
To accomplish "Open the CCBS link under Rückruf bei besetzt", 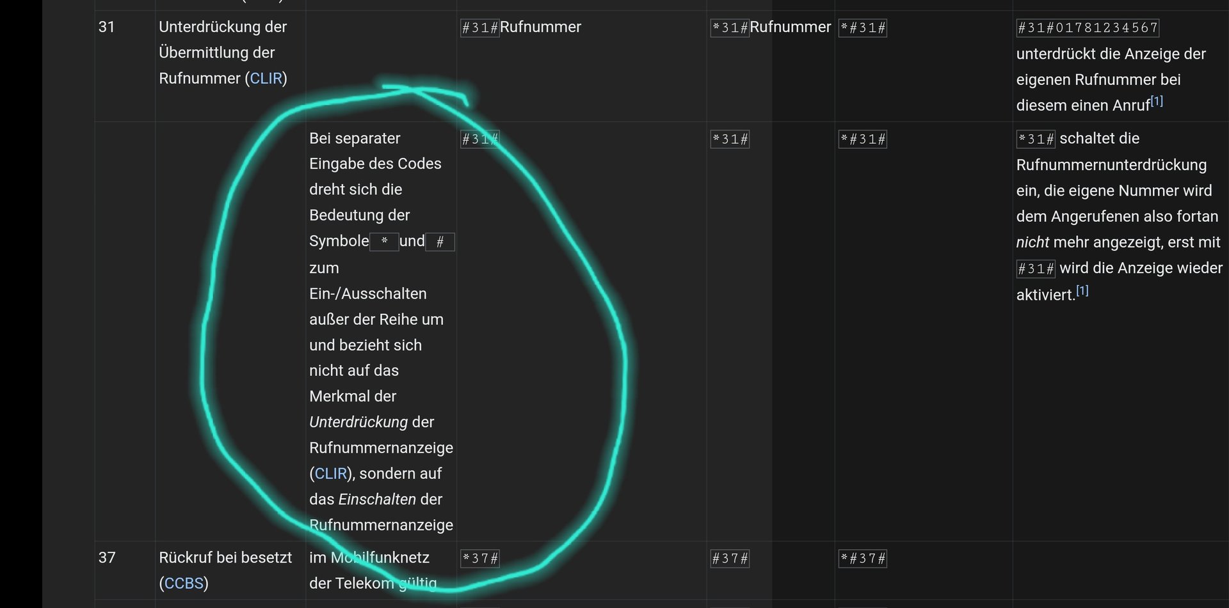I will (184, 583).
